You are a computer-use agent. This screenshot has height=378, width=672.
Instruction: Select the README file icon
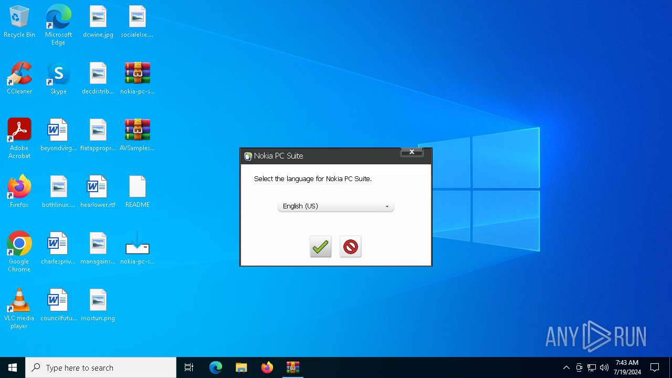[x=137, y=192]
